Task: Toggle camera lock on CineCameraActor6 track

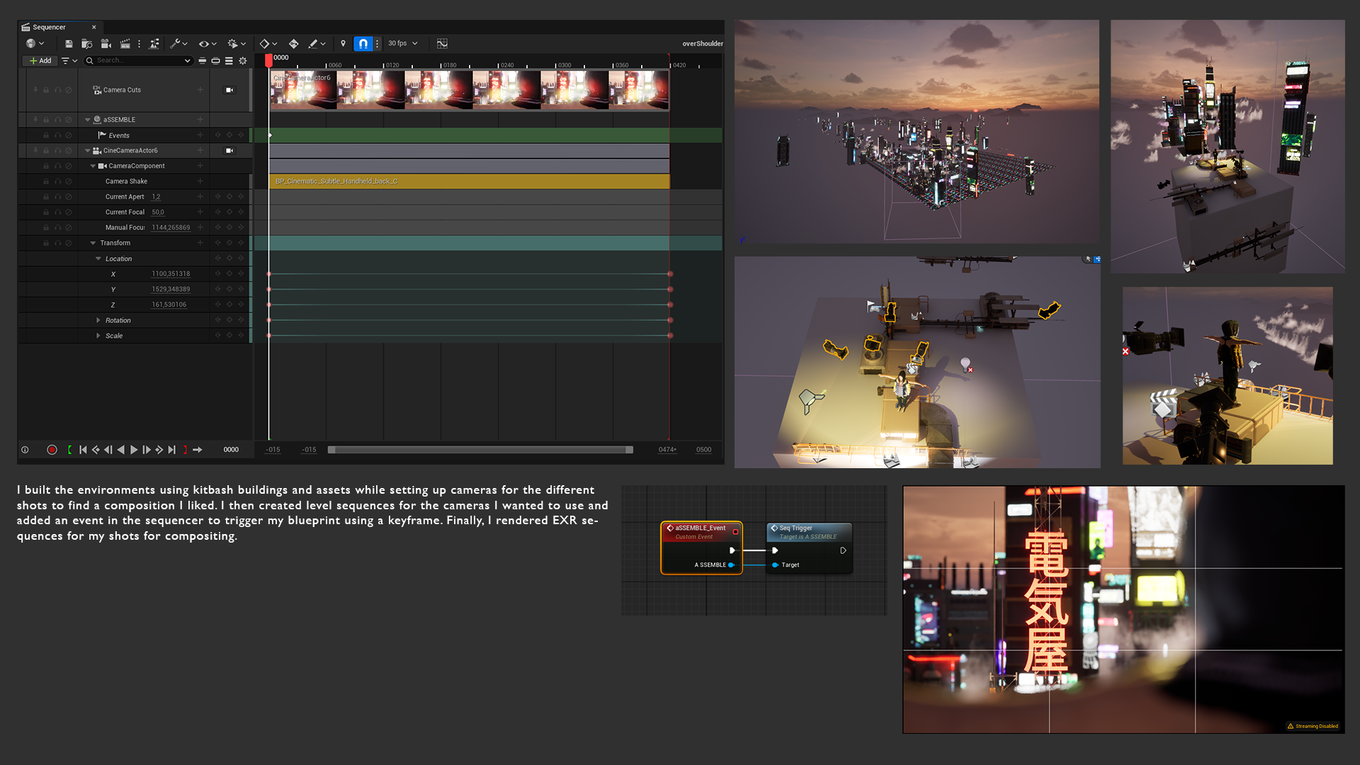Action: point(229,151)
